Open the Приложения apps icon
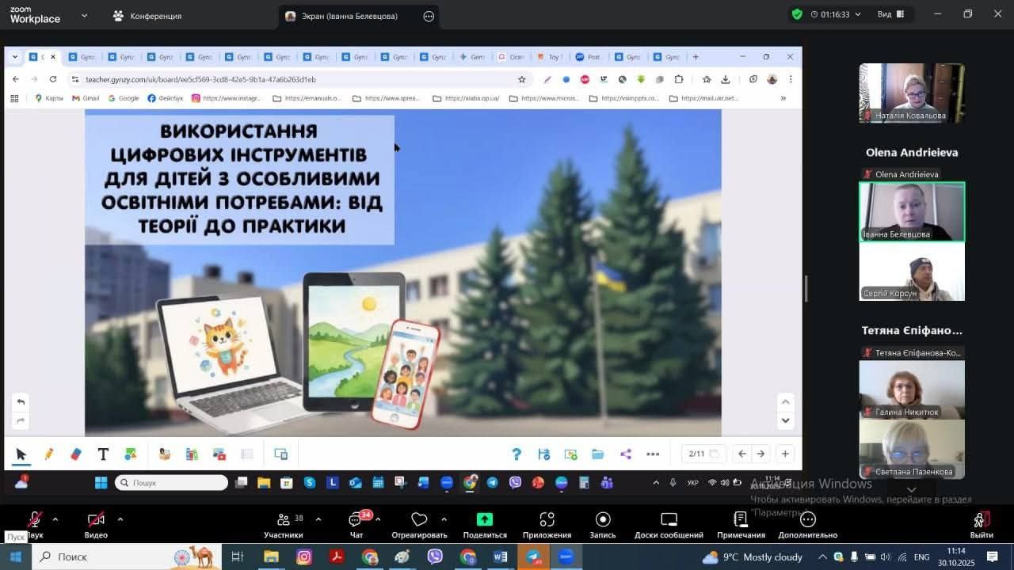This screenshot has width=1014, height=570. 547,520
